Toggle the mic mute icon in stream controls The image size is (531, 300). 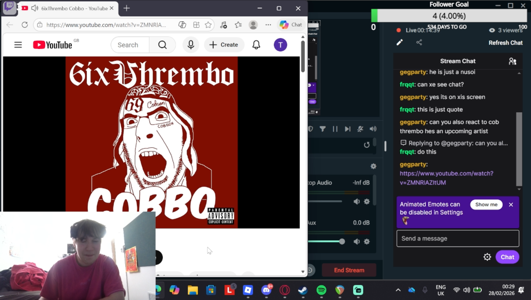click(360, 129)
